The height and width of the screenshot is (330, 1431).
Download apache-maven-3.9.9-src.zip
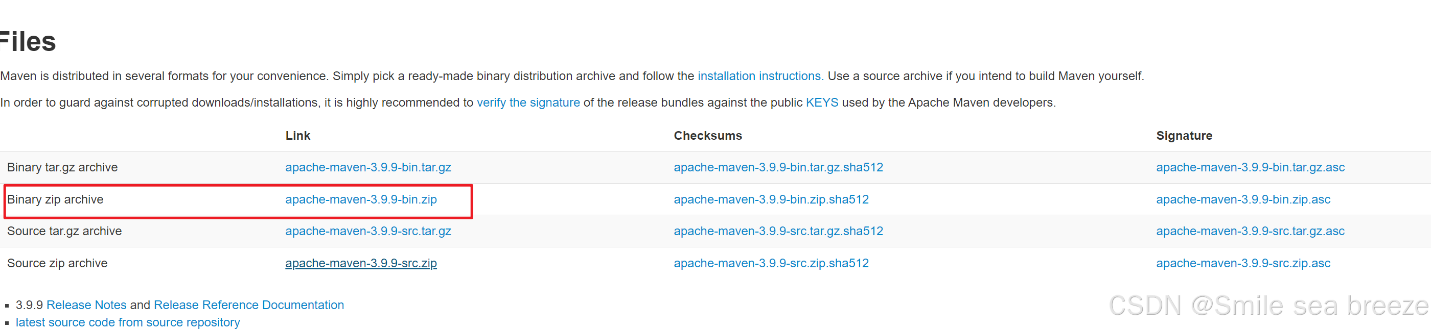point(360,264)
